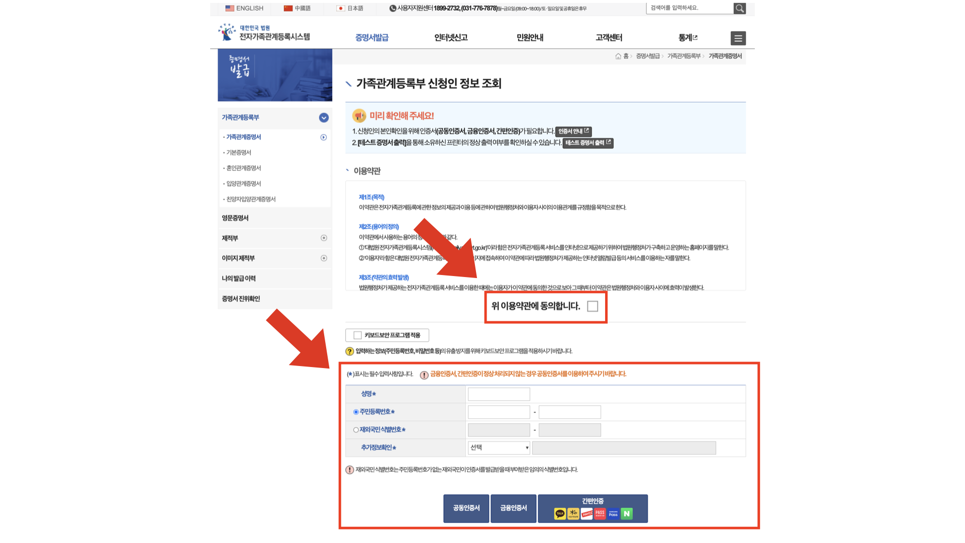The image size is (965, 543).
Task: Click the Samsung Pass authentication icon
Action: coord(613,513)
